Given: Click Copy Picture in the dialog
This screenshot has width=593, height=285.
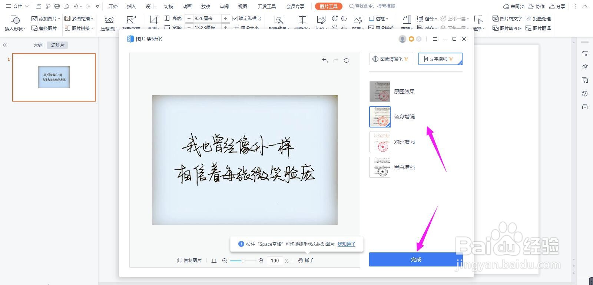Looking at the screenshot, I should point(189,261).
